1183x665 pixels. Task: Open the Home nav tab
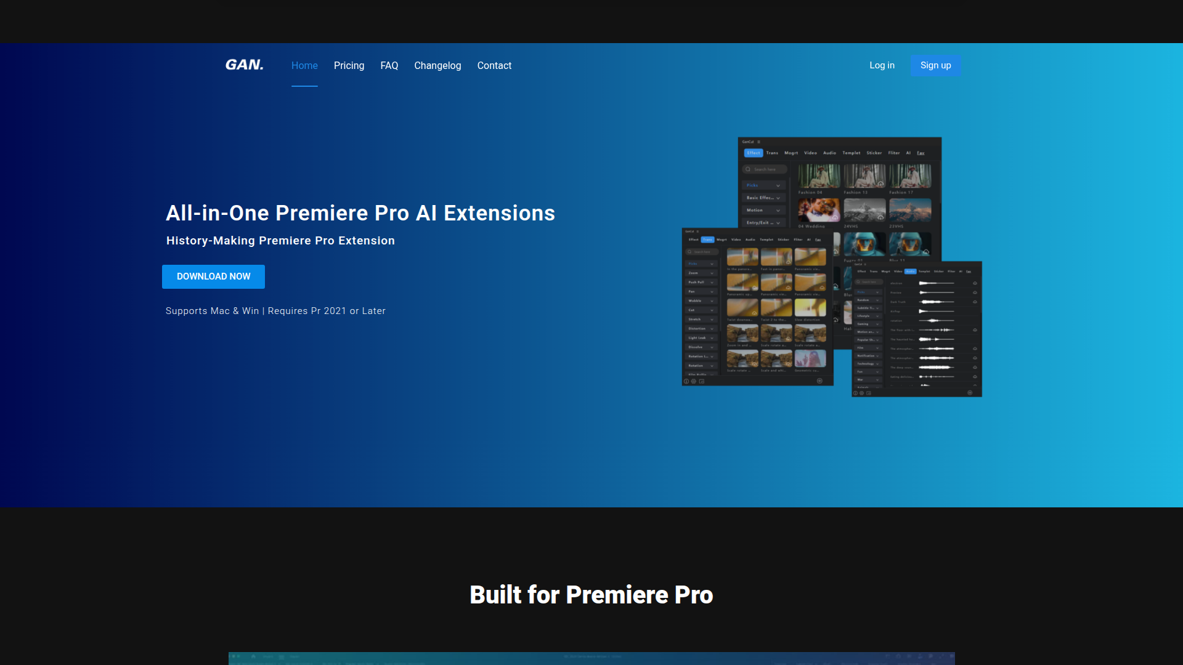[304, 65]
